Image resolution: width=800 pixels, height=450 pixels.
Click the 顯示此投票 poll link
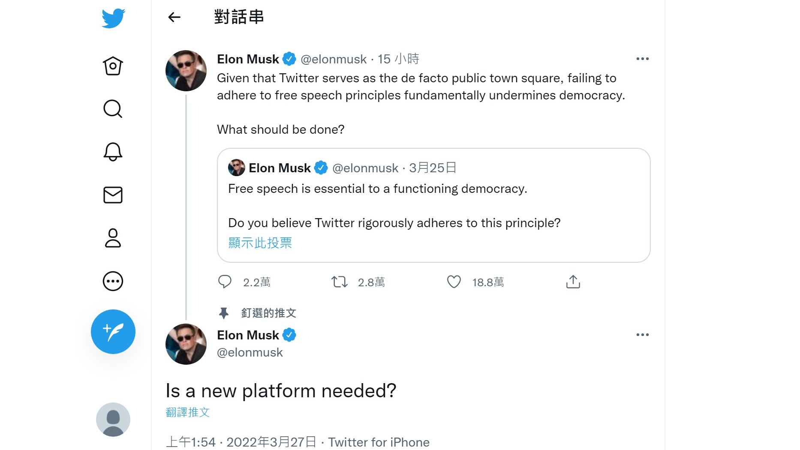[260, 243]
